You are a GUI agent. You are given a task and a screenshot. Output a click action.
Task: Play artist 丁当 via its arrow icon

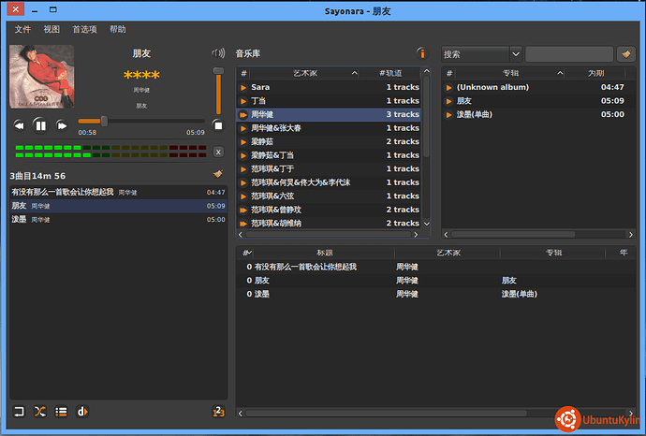243,101
